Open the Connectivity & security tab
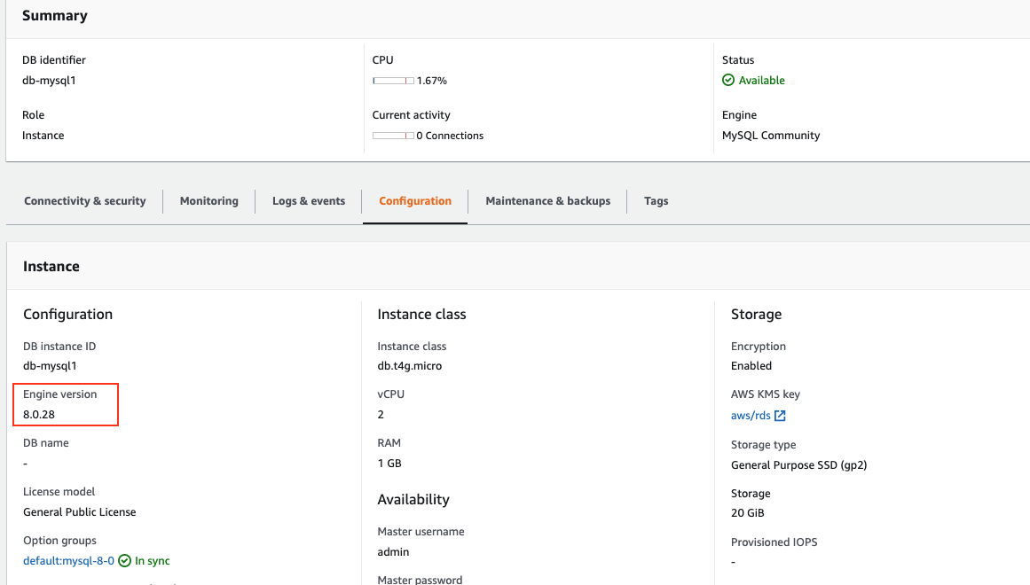This screenshot has height=585, width=1030. coord(85,201)
